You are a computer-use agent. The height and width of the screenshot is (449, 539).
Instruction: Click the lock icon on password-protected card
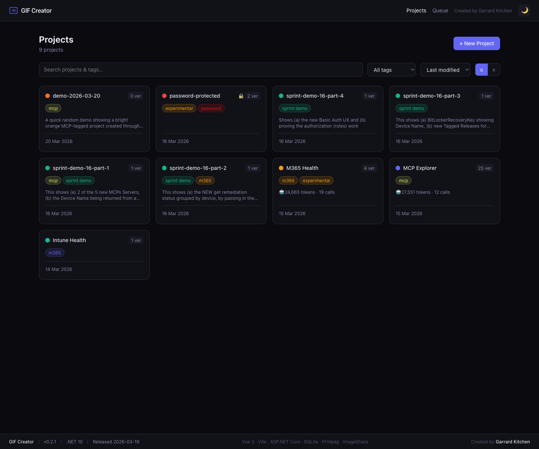point(241,96)
